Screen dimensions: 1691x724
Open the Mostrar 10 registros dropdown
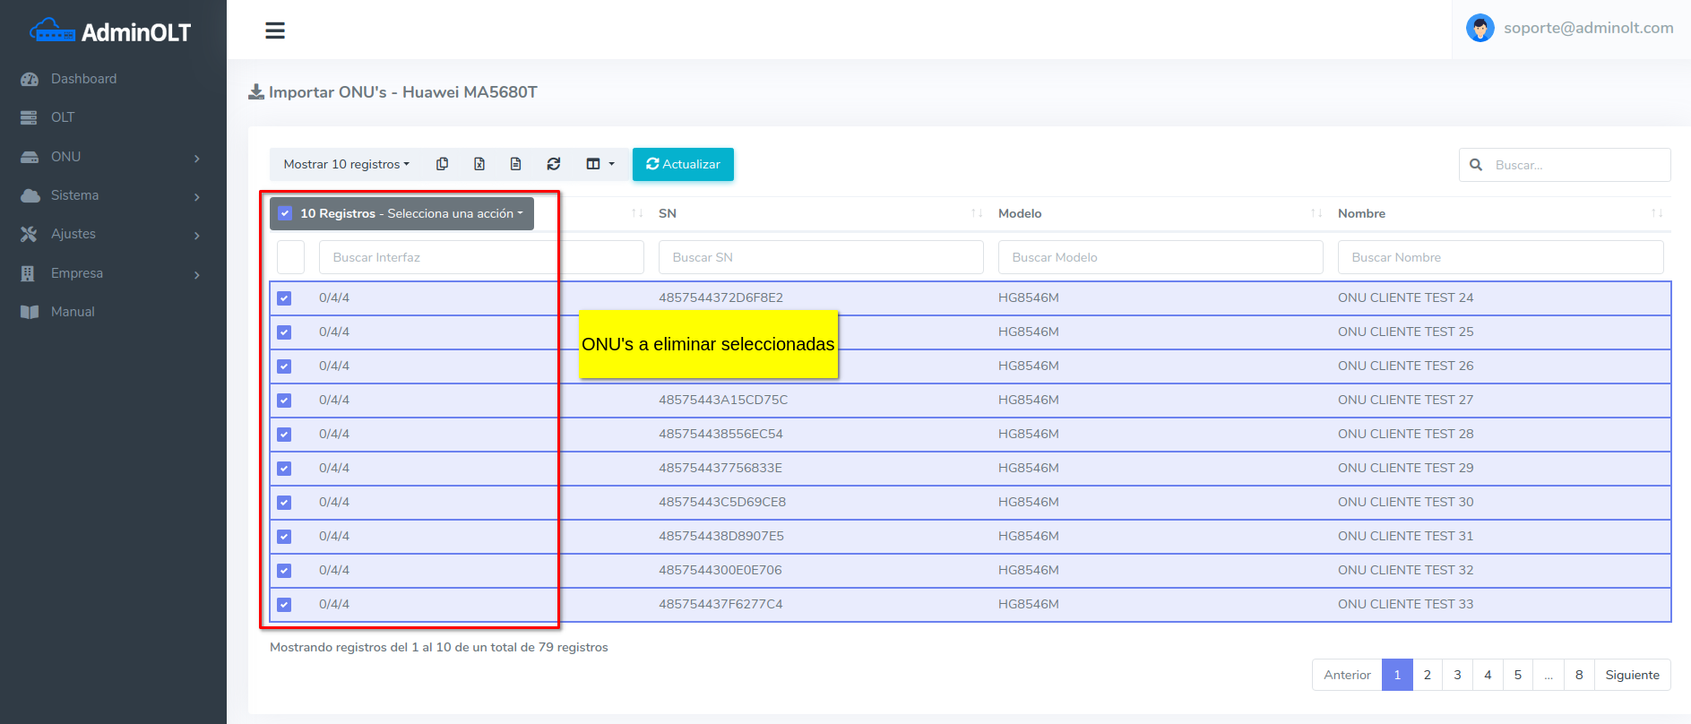click(x=346, y=164)
